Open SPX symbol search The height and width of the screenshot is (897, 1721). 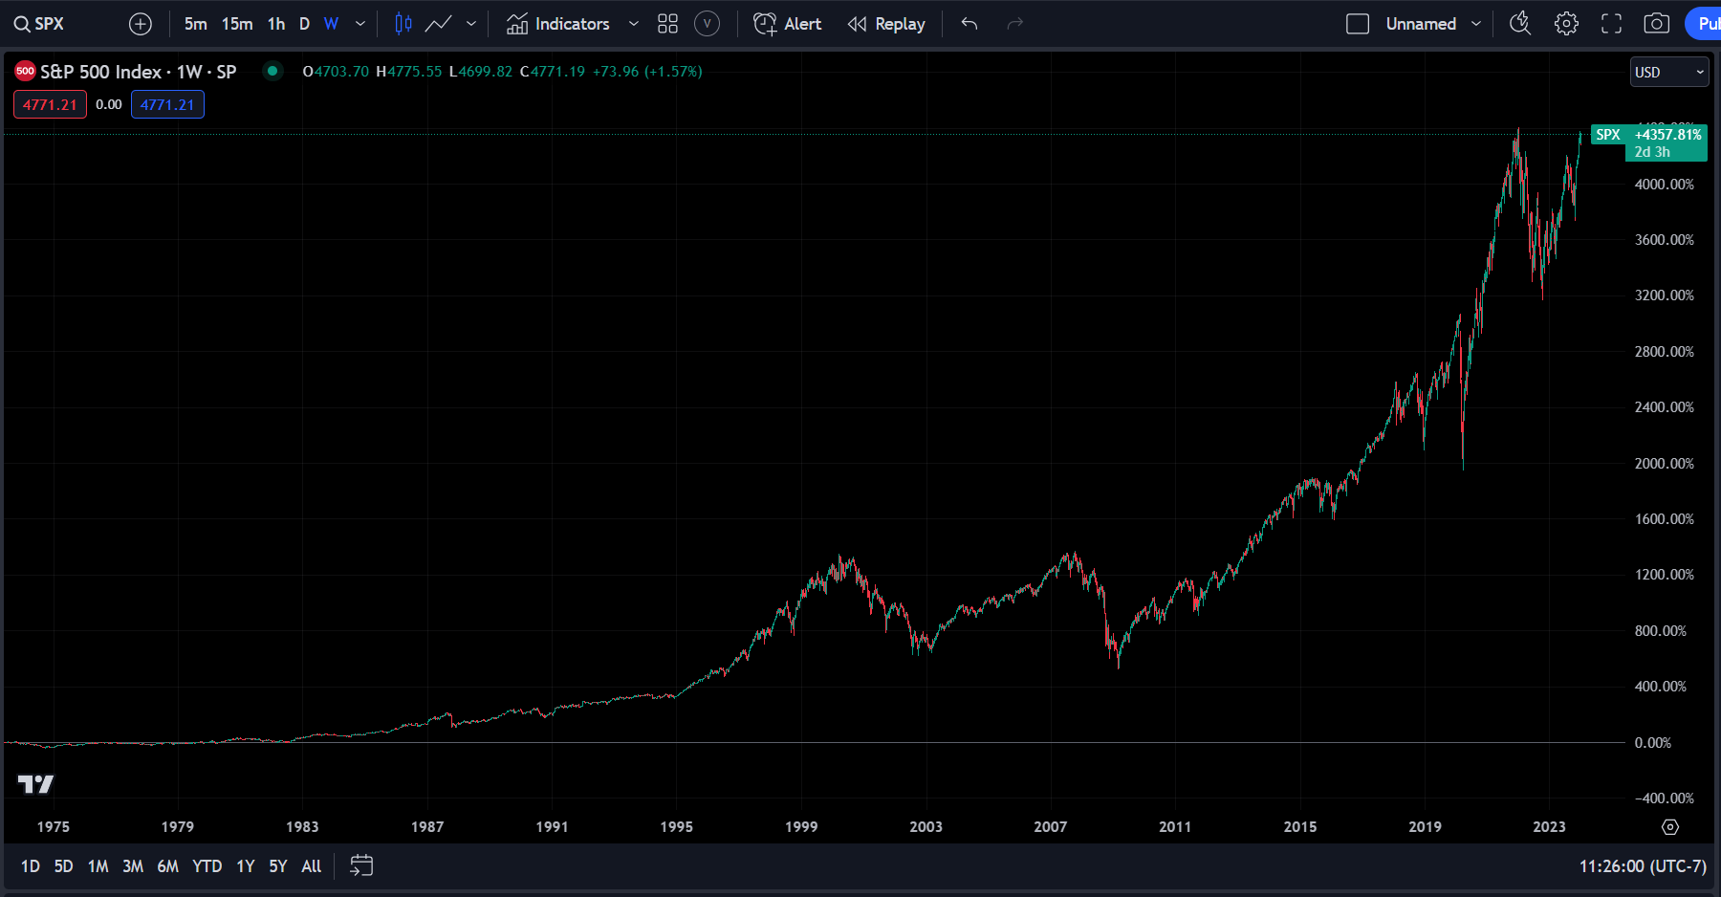pos(39,24)
